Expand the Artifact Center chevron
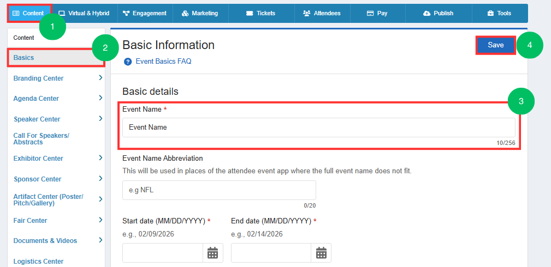The width and height of the screenshot is (551, 267). pyautogui.click(x=100, y=199)
